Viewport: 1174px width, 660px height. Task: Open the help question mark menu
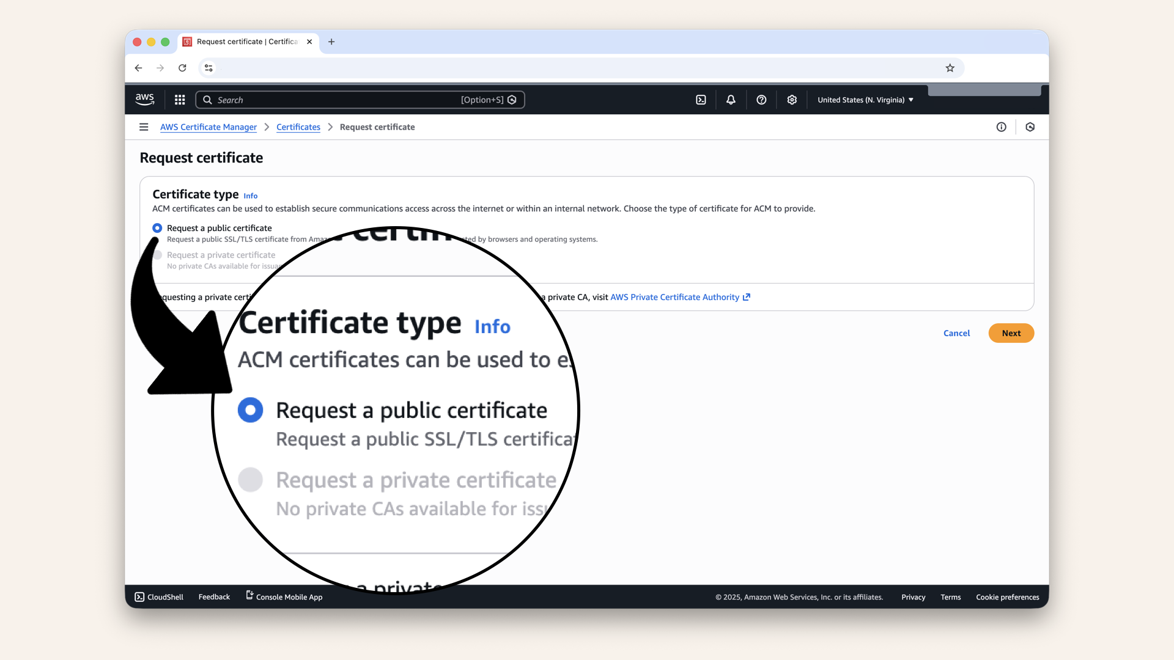coord(761,100)
